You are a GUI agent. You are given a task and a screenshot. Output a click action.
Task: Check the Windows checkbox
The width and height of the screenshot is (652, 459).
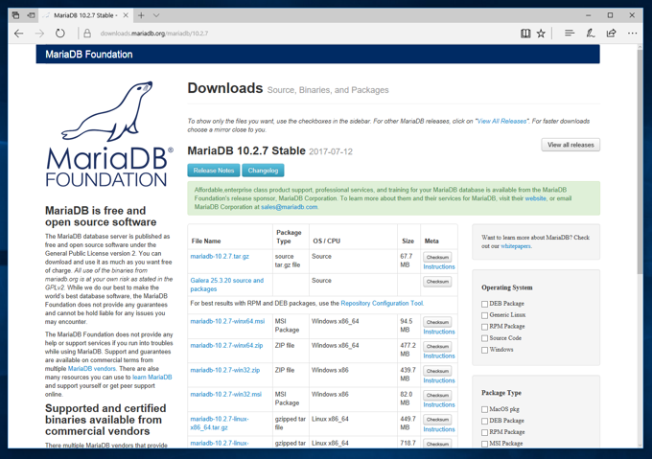point(484,350)
